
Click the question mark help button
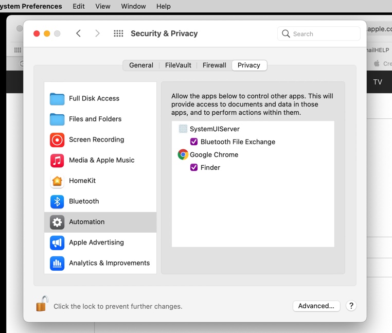pos(351,306)
